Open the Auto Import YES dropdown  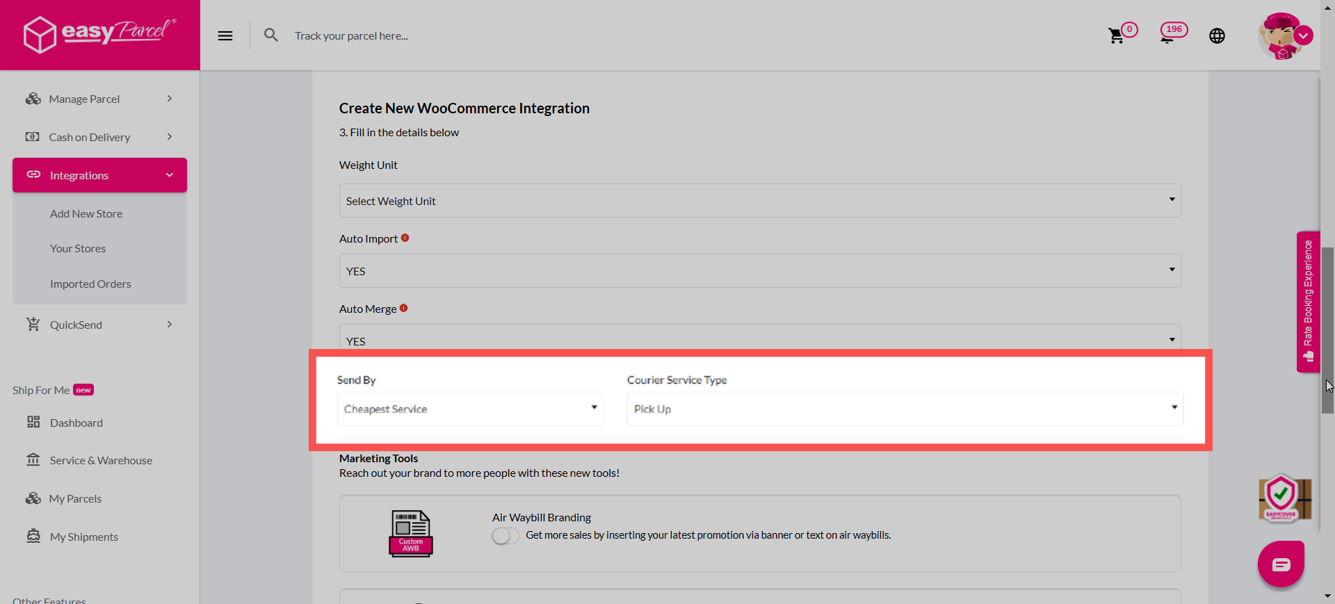coord(760,271)
